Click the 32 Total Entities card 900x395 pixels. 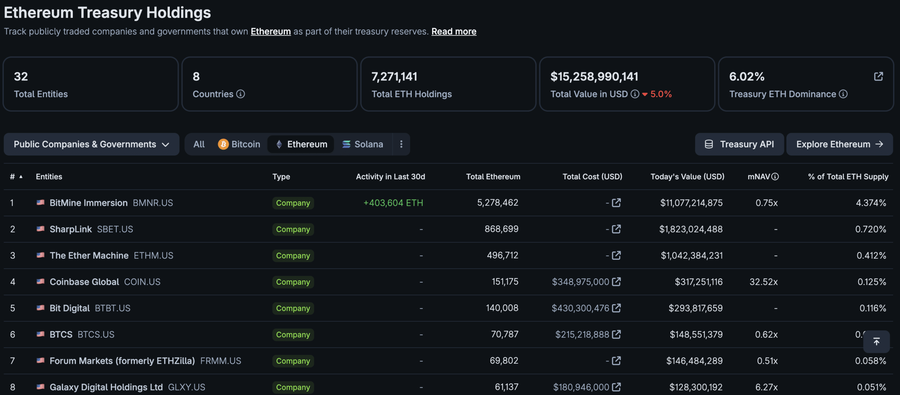pos(91,84)
